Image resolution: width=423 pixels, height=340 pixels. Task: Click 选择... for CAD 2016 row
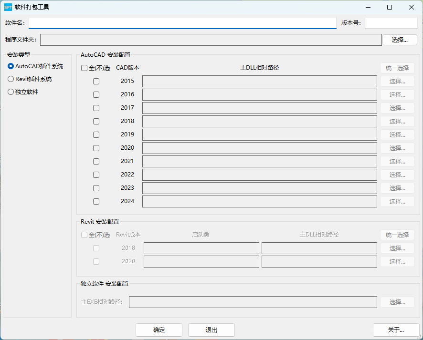tap(397, 94)
